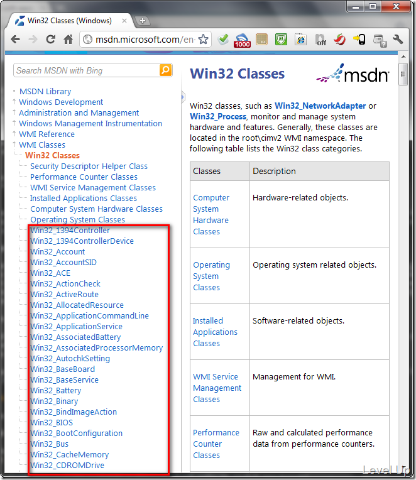The image size is (416, 480).
Task: Open Administration and Management node
Action: pyautogui.click(x=79, y=113)
